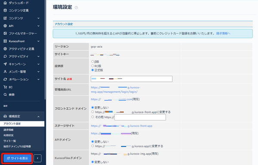
Task: Click the help icon beside 環境設定 title
Action: [x=76, y=7]
